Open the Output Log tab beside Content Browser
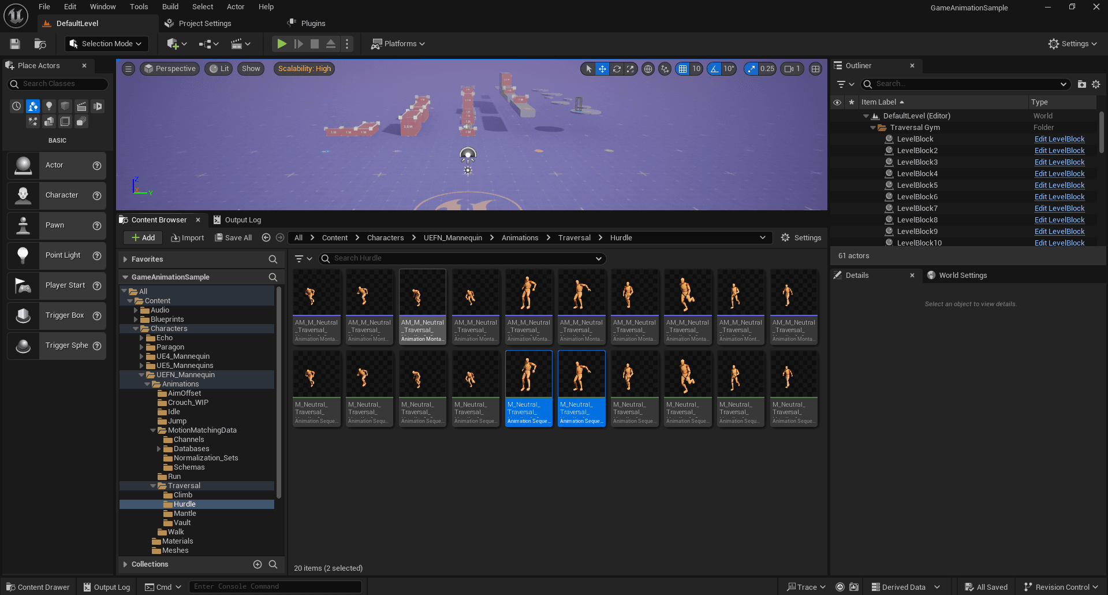The width and height of the screenshot is (1108, 595). pos(237,220)
